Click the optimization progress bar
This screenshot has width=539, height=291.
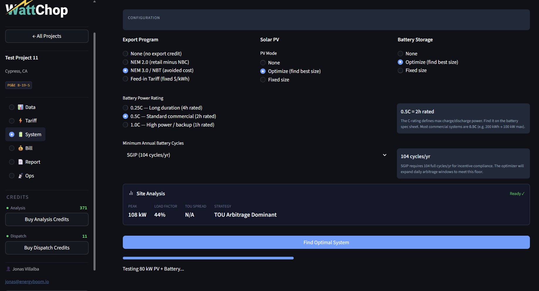[208, 258]
